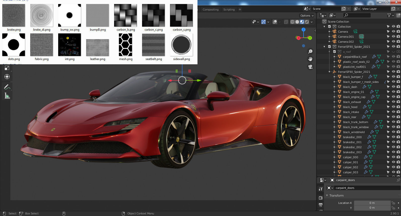Switch to the Compositing workspace tab
Image resolution: width=401 pixels, height=216 pixels.
[211, 10]
